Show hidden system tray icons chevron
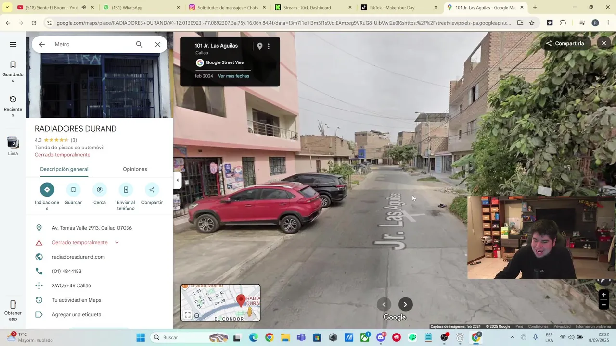 click(x=512, y=337)
